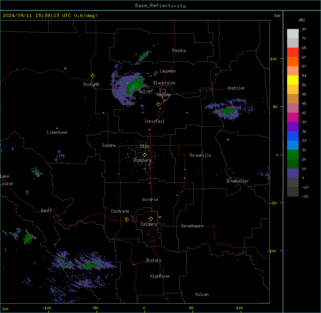
Task: Click the Okotoks label
Action: tap(153, 260)
